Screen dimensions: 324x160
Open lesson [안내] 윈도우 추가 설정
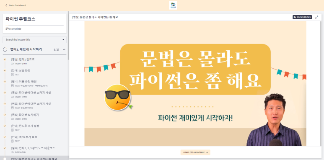(x=25, y=126)
